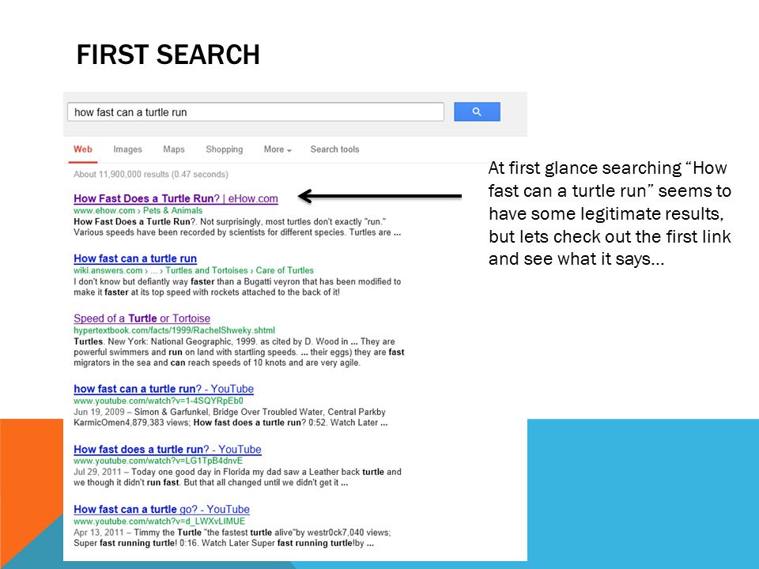Viewport: 759px width, 569px height.
Task: Open 'How fast can a turtle go? - YouTube' link
Action: [161, 510]
